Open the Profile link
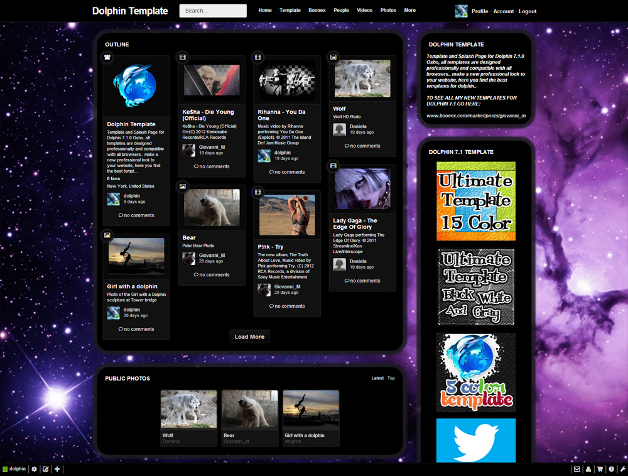 point(480,11)
